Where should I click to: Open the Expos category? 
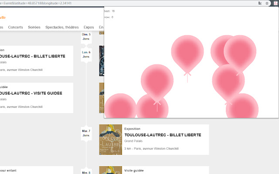coord(89,27)
